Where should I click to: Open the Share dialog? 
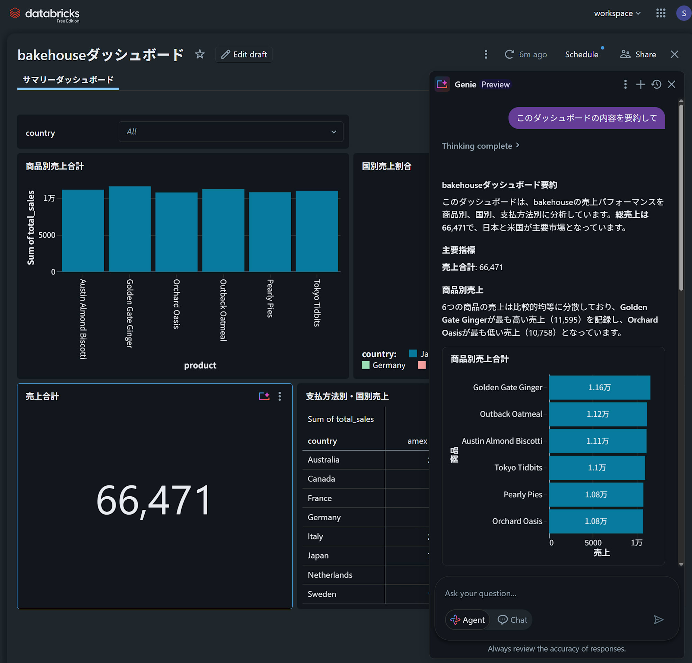638,54
